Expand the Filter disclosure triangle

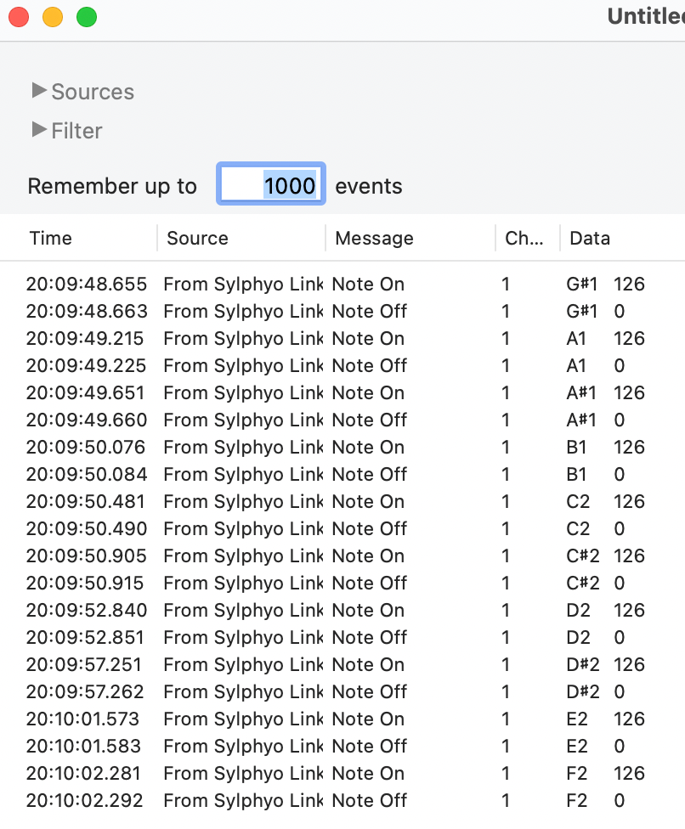pyautogui.click(x=38, y=129)
